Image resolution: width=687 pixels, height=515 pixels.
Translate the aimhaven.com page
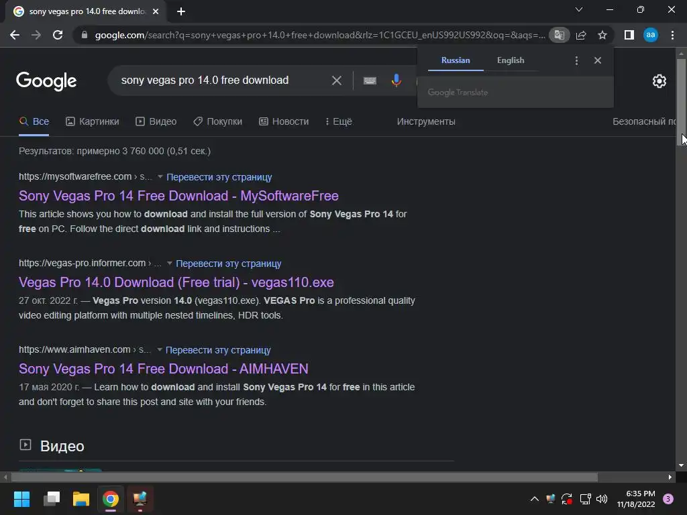pyautogui.click(x=218, y=350)
